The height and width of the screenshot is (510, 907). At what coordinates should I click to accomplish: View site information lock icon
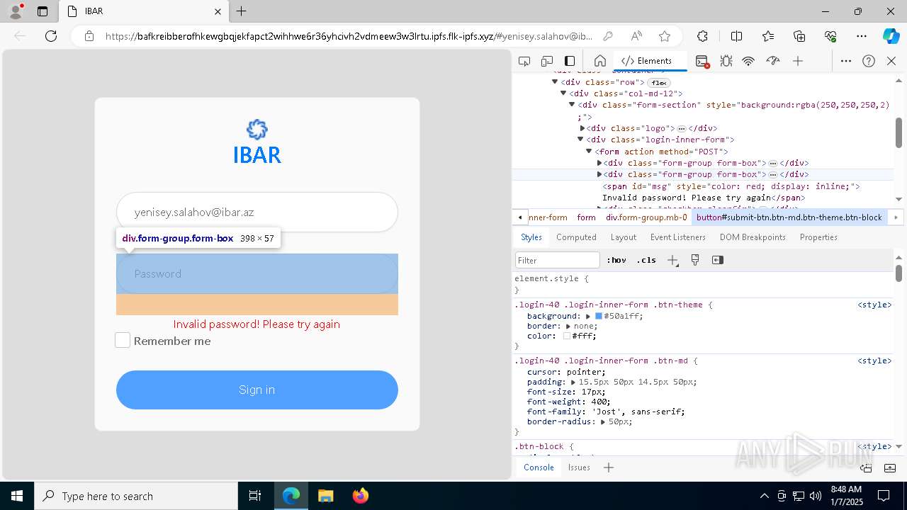coord(89,36)
